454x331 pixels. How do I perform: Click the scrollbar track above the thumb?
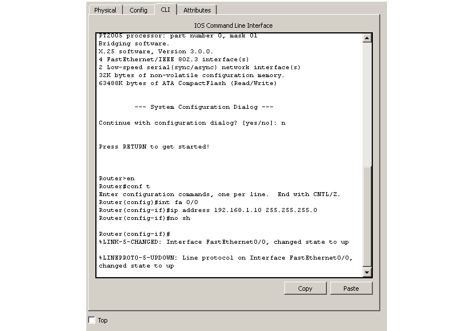click(x=367, y=104)
